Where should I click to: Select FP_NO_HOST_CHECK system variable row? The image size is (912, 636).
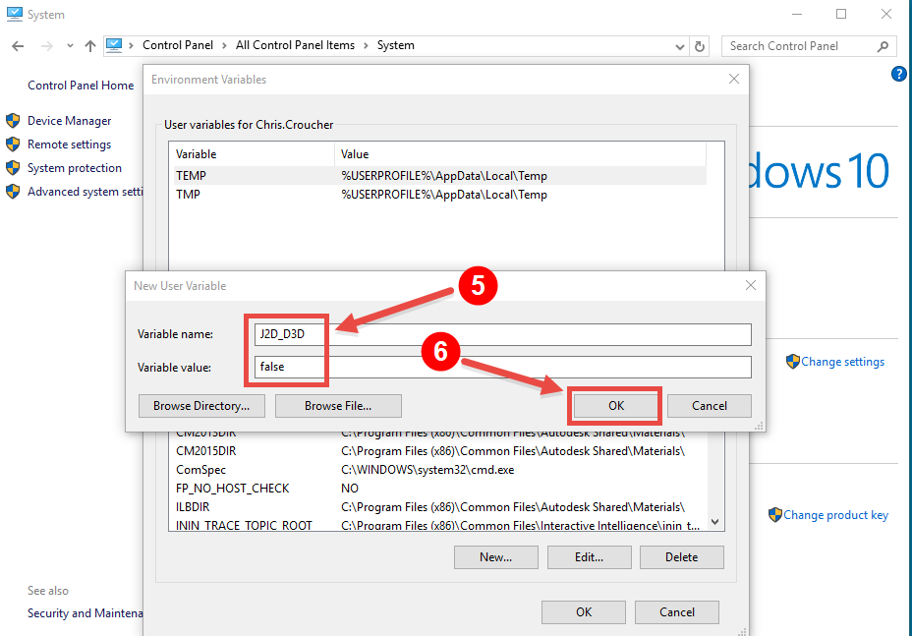439,489
